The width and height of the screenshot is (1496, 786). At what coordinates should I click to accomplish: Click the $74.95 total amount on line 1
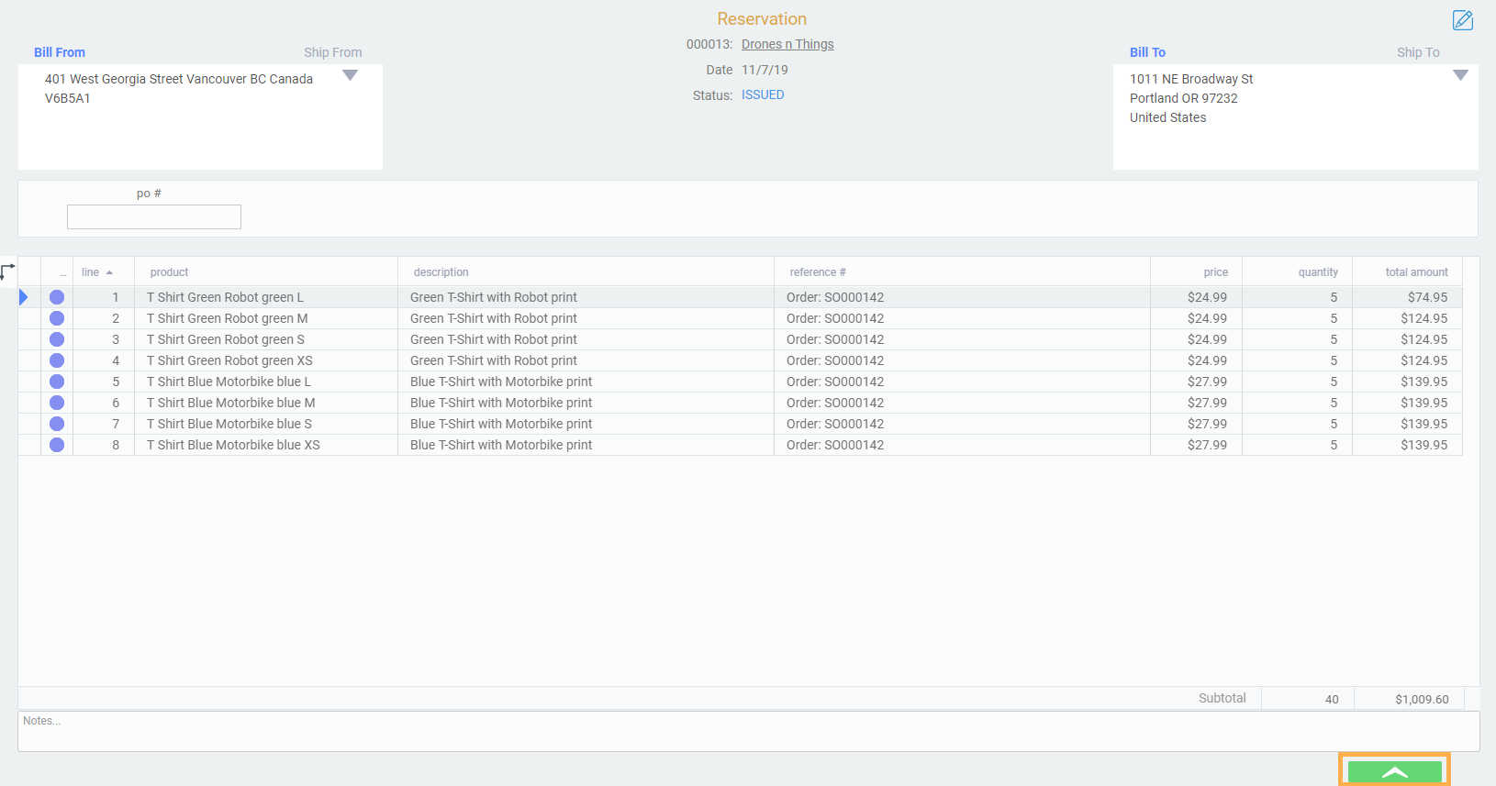coord(1427,297)
